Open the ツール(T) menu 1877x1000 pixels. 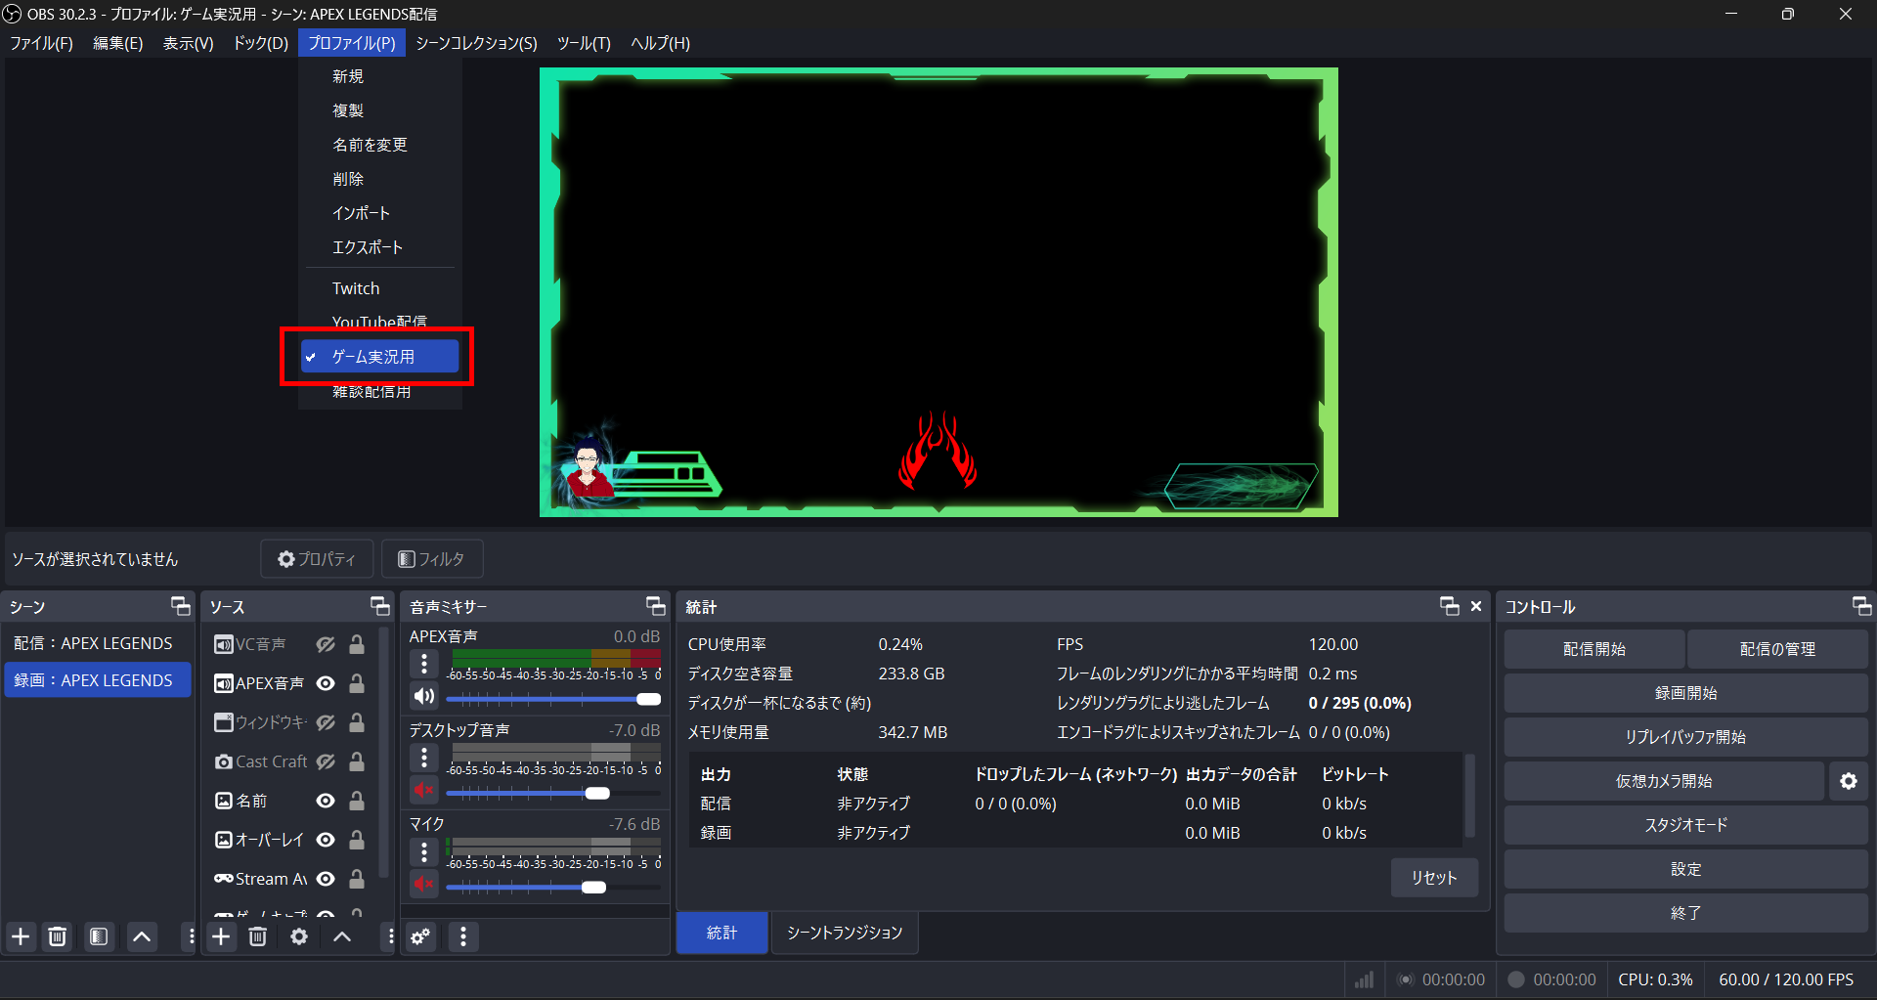584,43
